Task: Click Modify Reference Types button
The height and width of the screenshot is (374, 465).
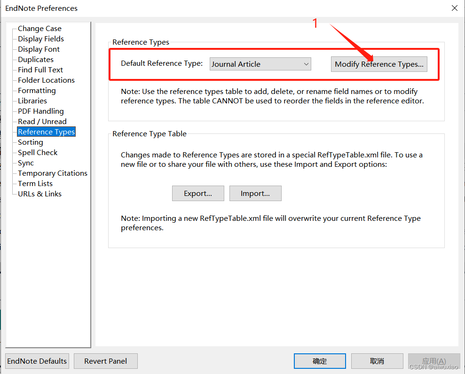Action: pos(379,64)
